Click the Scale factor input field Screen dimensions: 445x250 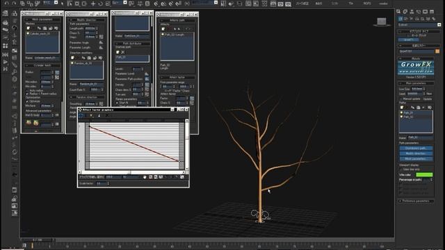click(101, 183)
